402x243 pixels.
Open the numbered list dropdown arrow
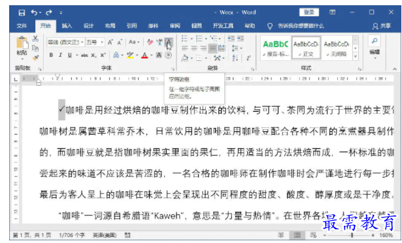206,39
